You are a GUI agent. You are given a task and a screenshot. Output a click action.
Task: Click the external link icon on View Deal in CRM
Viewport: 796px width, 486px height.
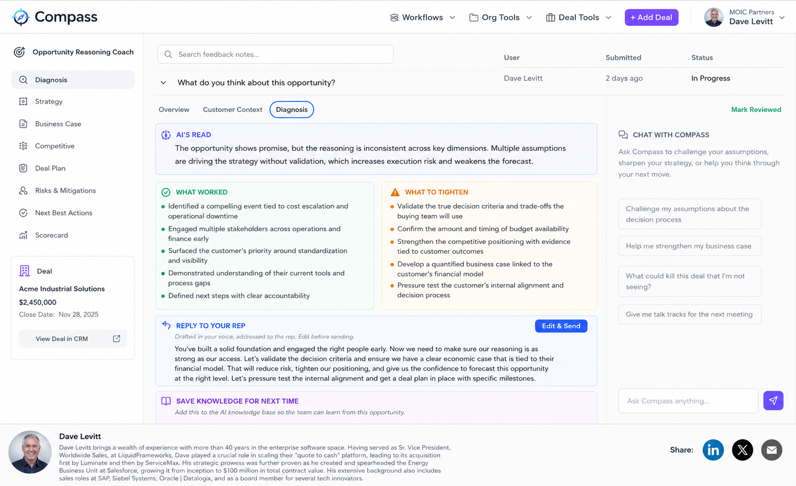(x=117, y=339)
